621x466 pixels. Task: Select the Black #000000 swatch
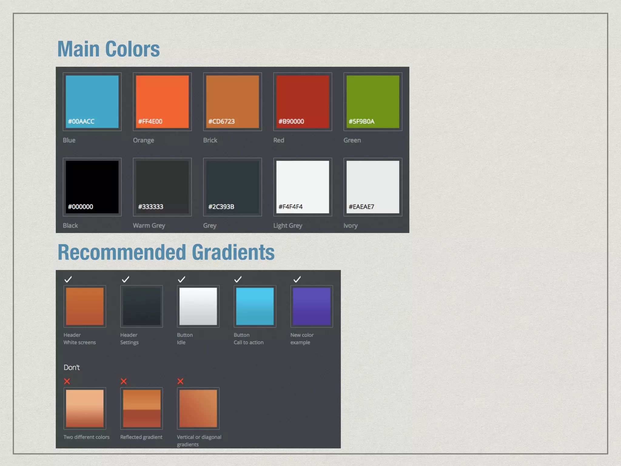(92, 187)
